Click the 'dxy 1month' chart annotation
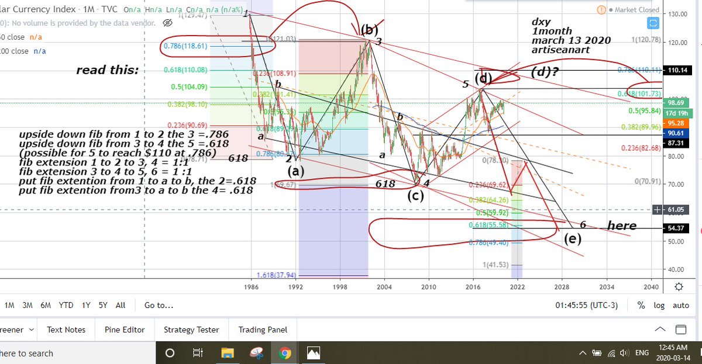Screen dimensions: 702x364 pyautogui.click(x=552, y=26)
